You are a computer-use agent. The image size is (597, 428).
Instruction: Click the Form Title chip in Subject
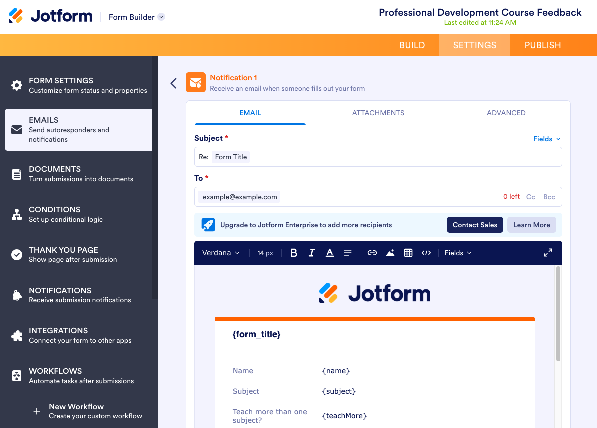tap(231, 157)
